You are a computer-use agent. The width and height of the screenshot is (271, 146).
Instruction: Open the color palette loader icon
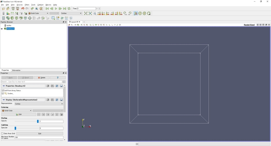(41, 9)
